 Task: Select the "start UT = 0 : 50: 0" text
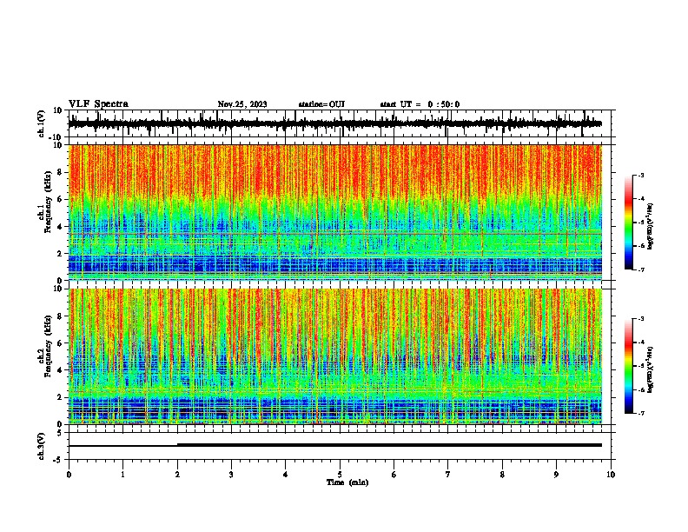pos(420,104)
